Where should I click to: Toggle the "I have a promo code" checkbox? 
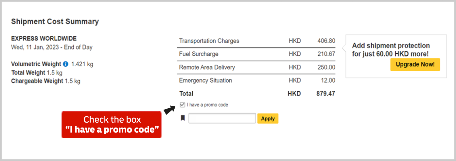click(183, 105)
